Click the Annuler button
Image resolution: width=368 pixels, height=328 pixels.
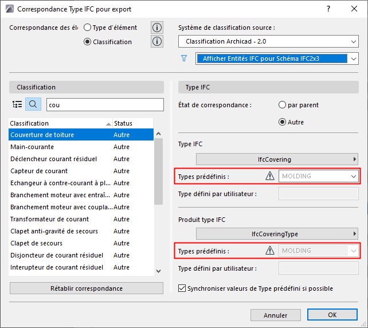pyautogui.click(x=275, y=315)
